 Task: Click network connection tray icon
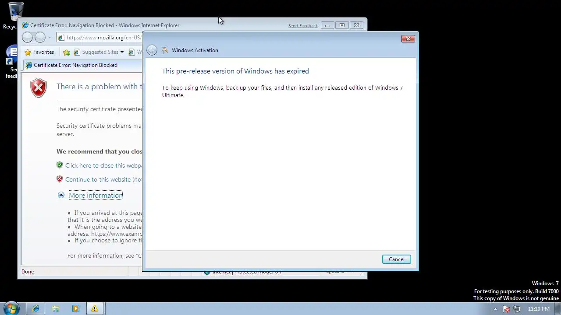click(517, 309)
